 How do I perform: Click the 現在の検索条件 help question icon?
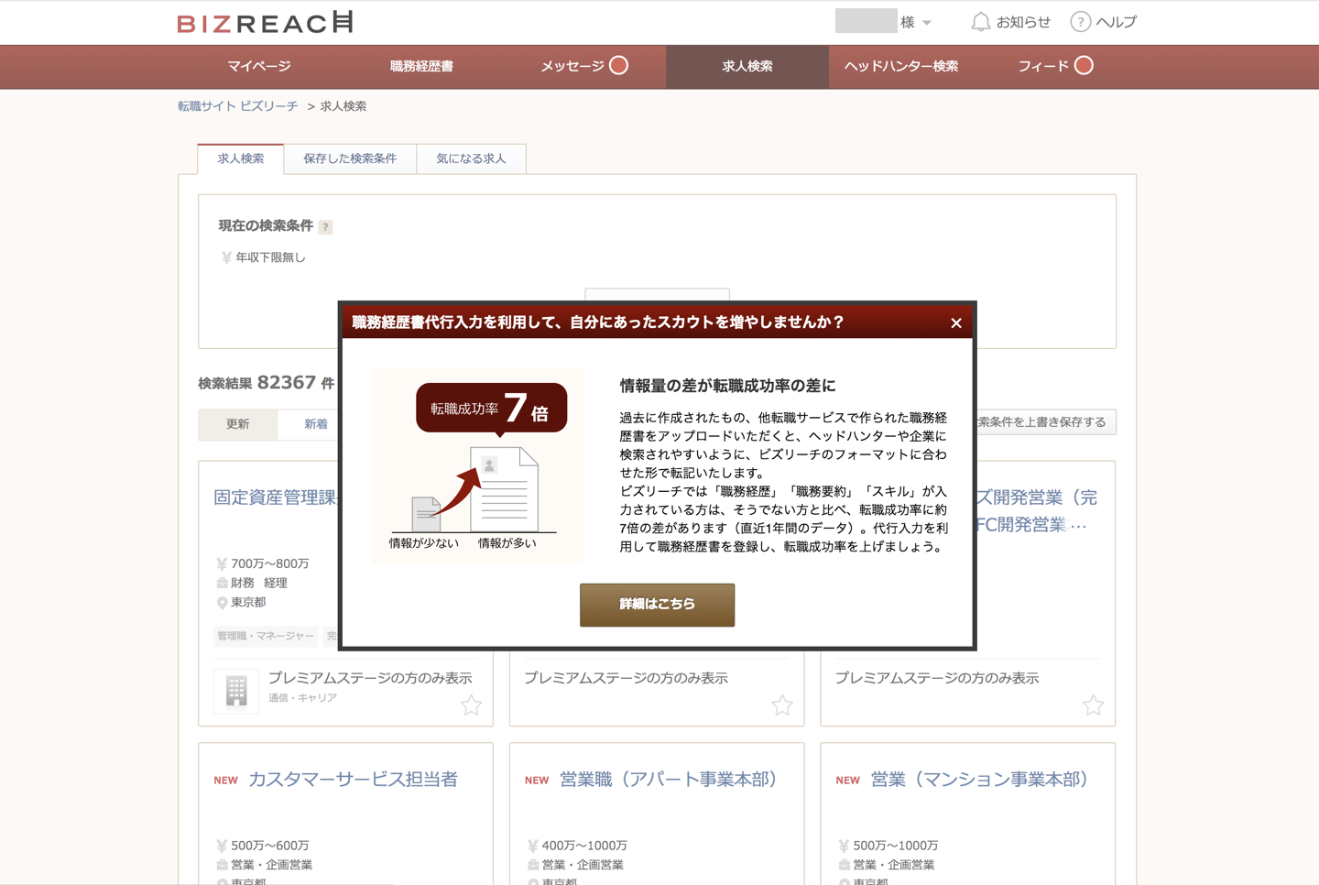[x=325, y=227]
